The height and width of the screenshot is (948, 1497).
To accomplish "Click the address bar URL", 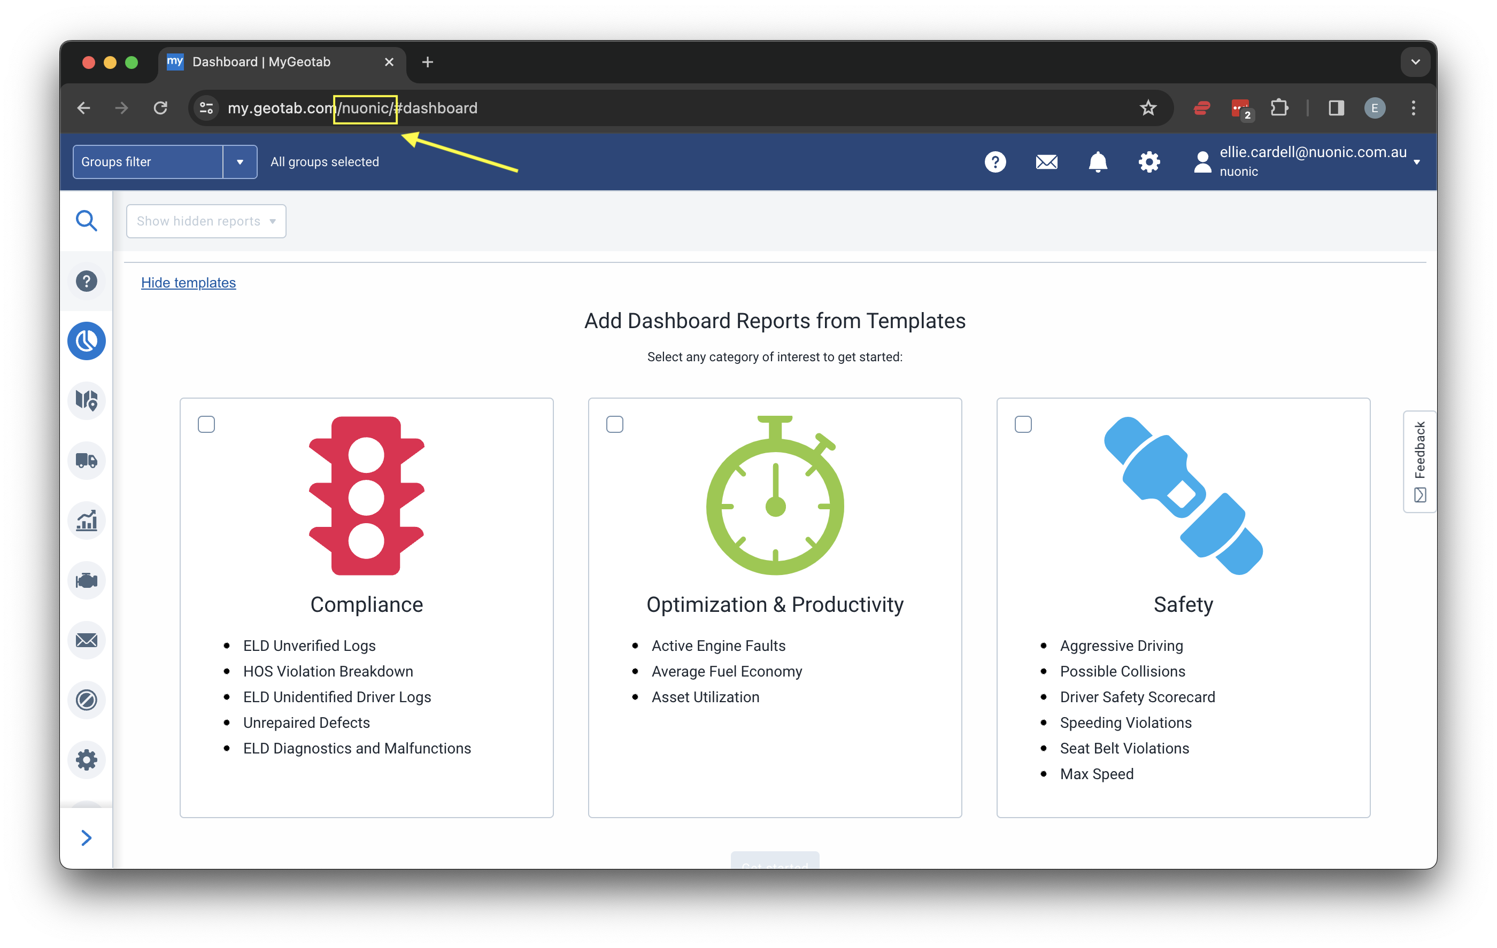I will [x=352, y=107].
